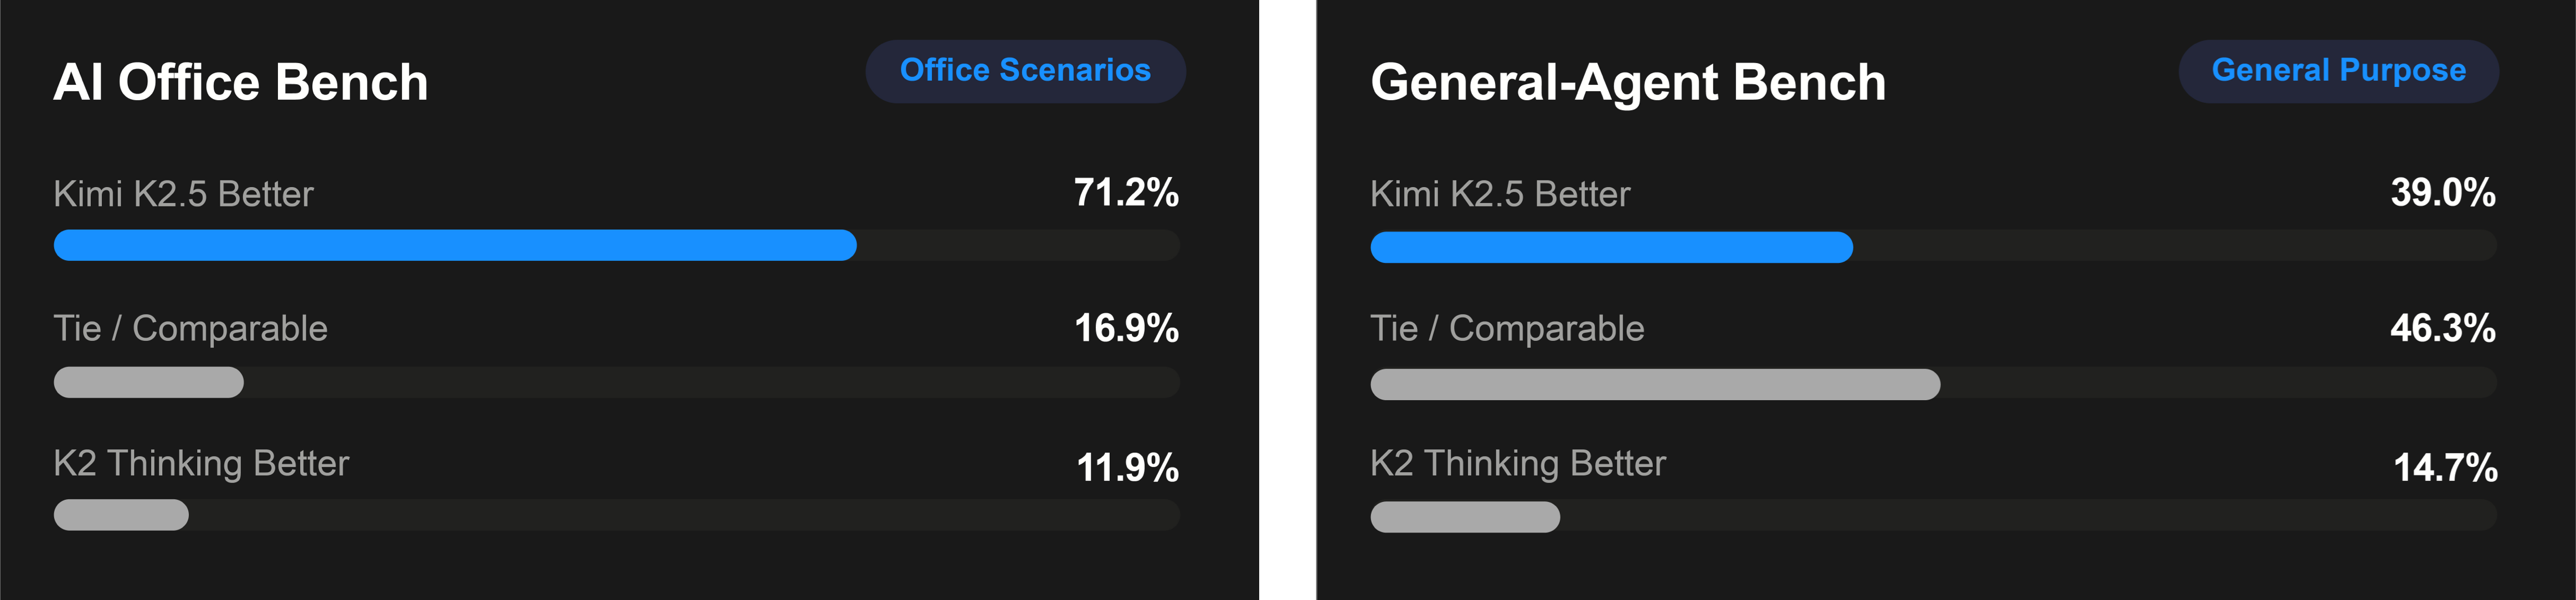Click the 16.9% value text

[1126, 328]
